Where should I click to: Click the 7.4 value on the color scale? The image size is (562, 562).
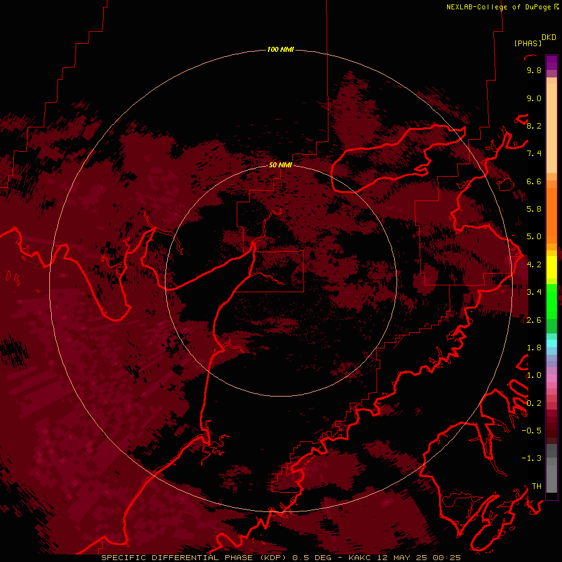(x=534, y=154)
